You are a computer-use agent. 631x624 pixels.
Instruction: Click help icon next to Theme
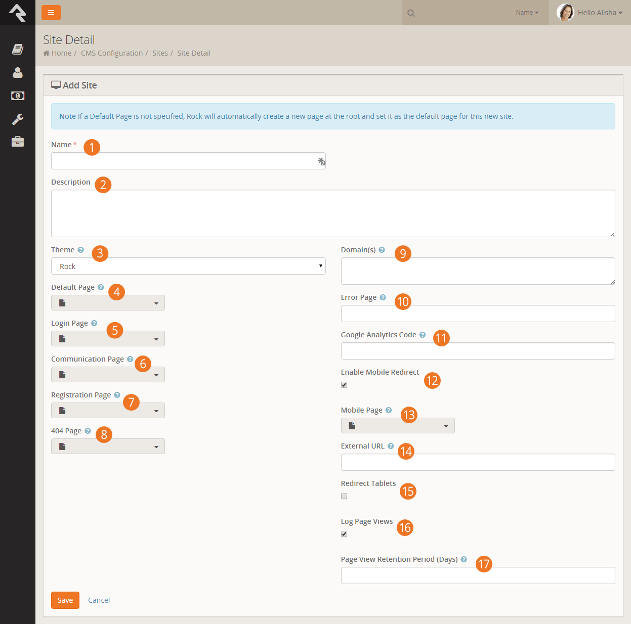coord(80,250)
